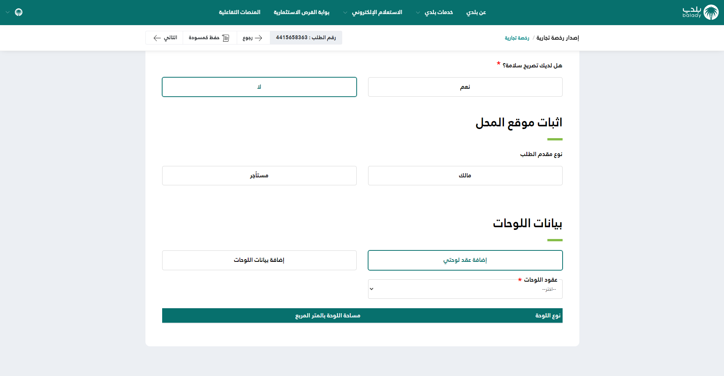Click the right arrow icon beside رجوع
This screenshot has height=376, width=724.
click(259, 38)
